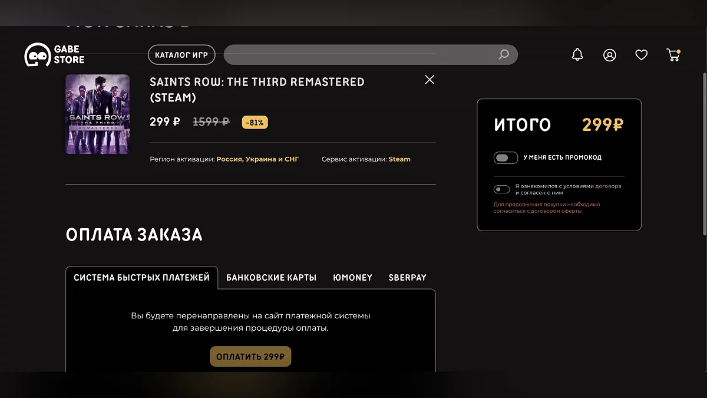This screenshot has width=707, height=398.
Task: Switch to the ЮMoney payment tab
Action: click(x=352, y=278)
